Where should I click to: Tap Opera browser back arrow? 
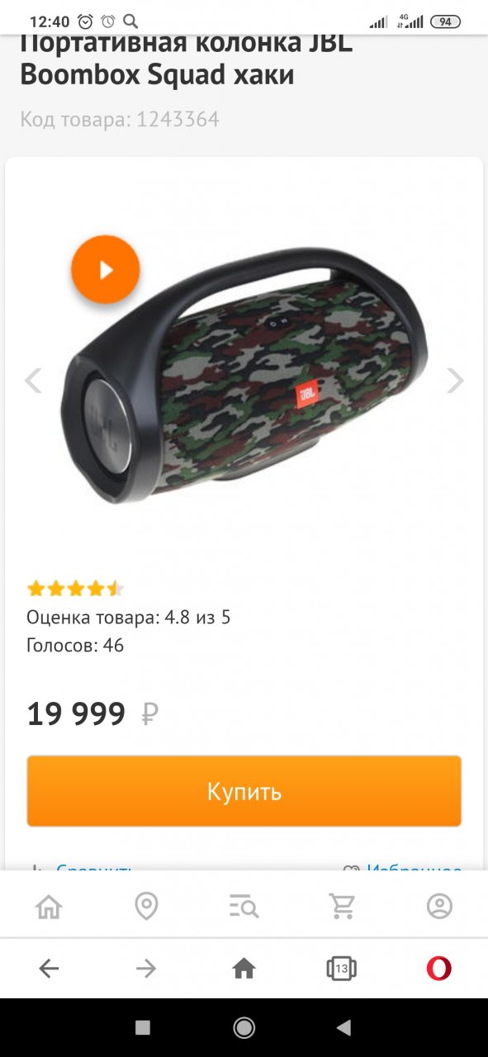[x=49, y=968]
